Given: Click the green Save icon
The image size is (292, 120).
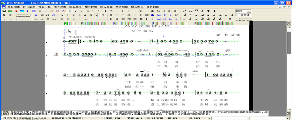Looking at the screenshot, I should coord(4,11).
